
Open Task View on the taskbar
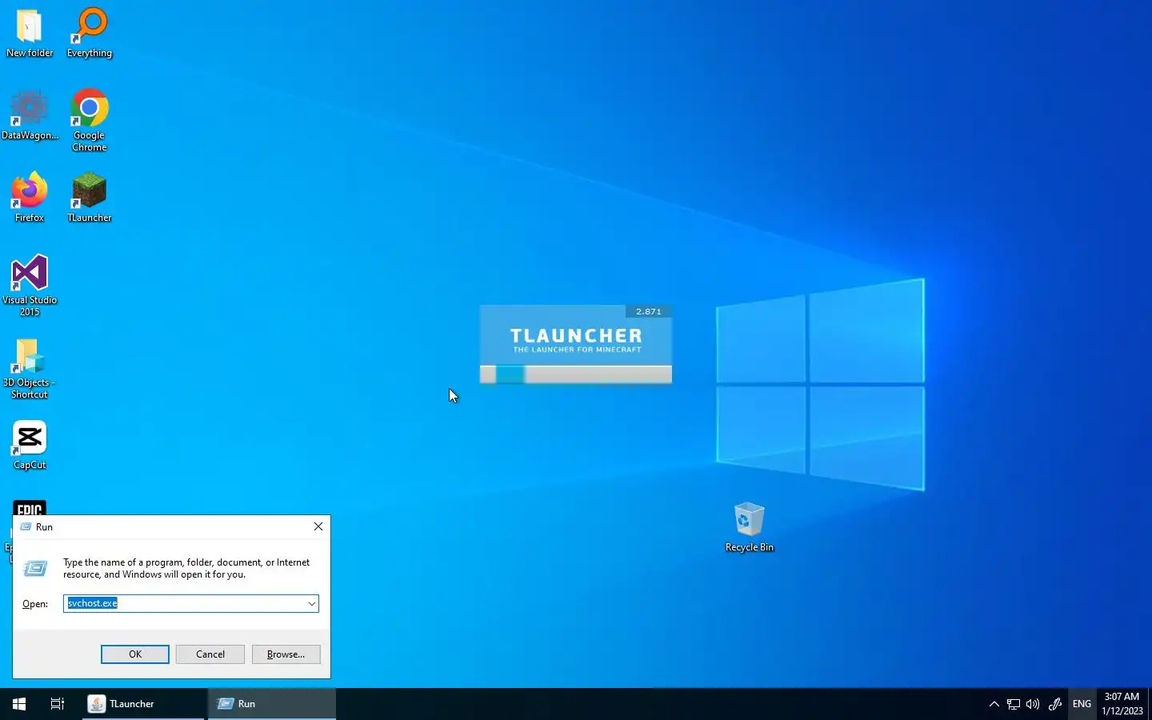pos(58,704)
